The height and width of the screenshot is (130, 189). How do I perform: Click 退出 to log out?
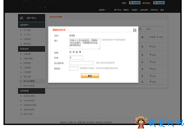tap(162, 10)
